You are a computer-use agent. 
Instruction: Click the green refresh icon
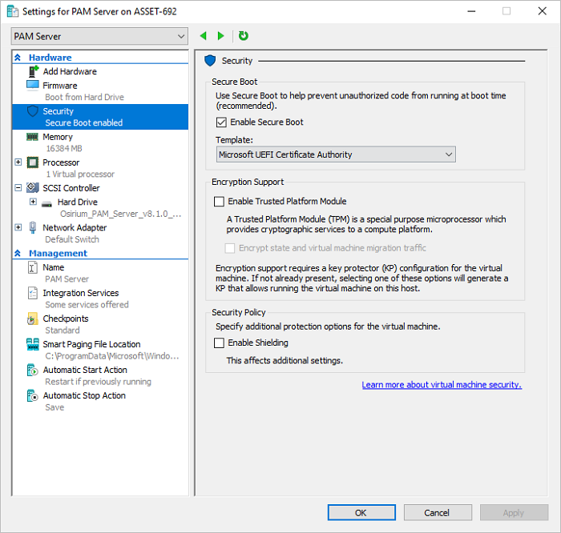[x=244, y=36]
